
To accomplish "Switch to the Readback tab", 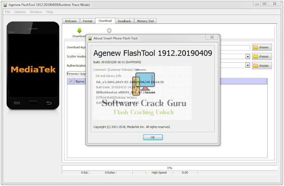I will click(124, 21).
